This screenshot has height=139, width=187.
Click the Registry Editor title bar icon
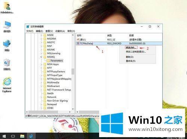(x=28, y=26)
